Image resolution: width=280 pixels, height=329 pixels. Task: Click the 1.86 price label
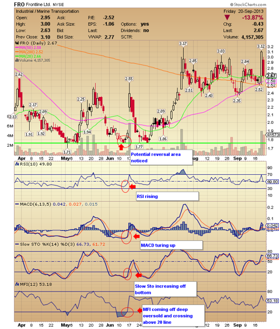[x=163, y=139]
